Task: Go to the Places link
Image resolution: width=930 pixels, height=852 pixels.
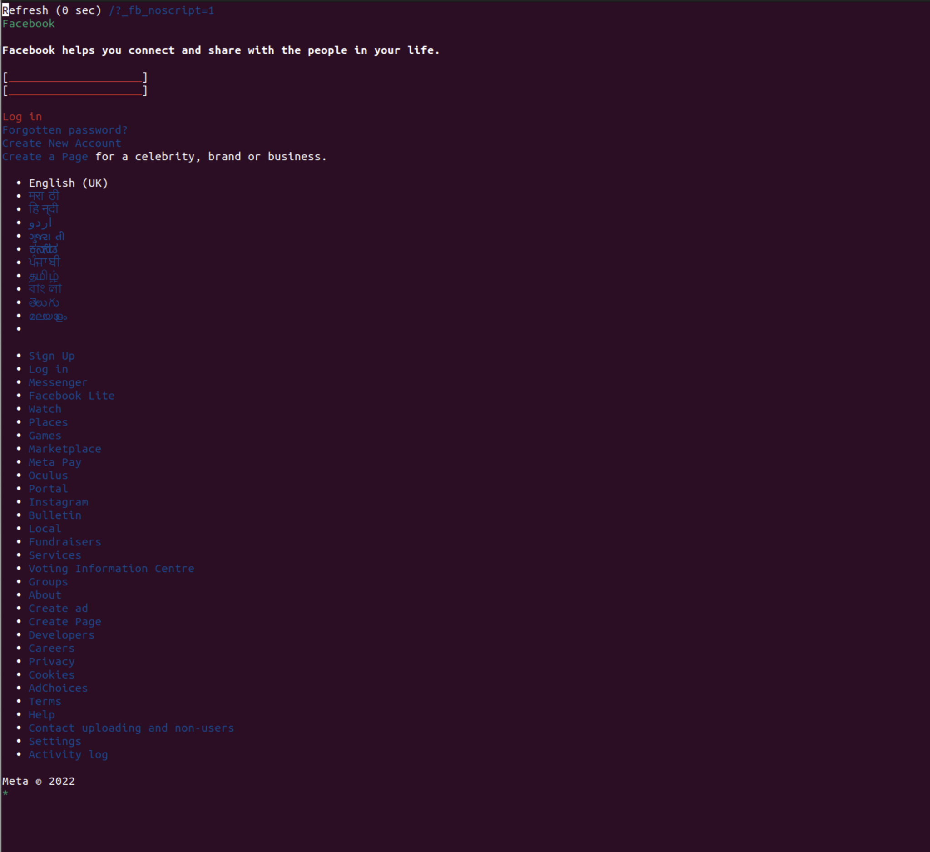Action: click(49, 422)
